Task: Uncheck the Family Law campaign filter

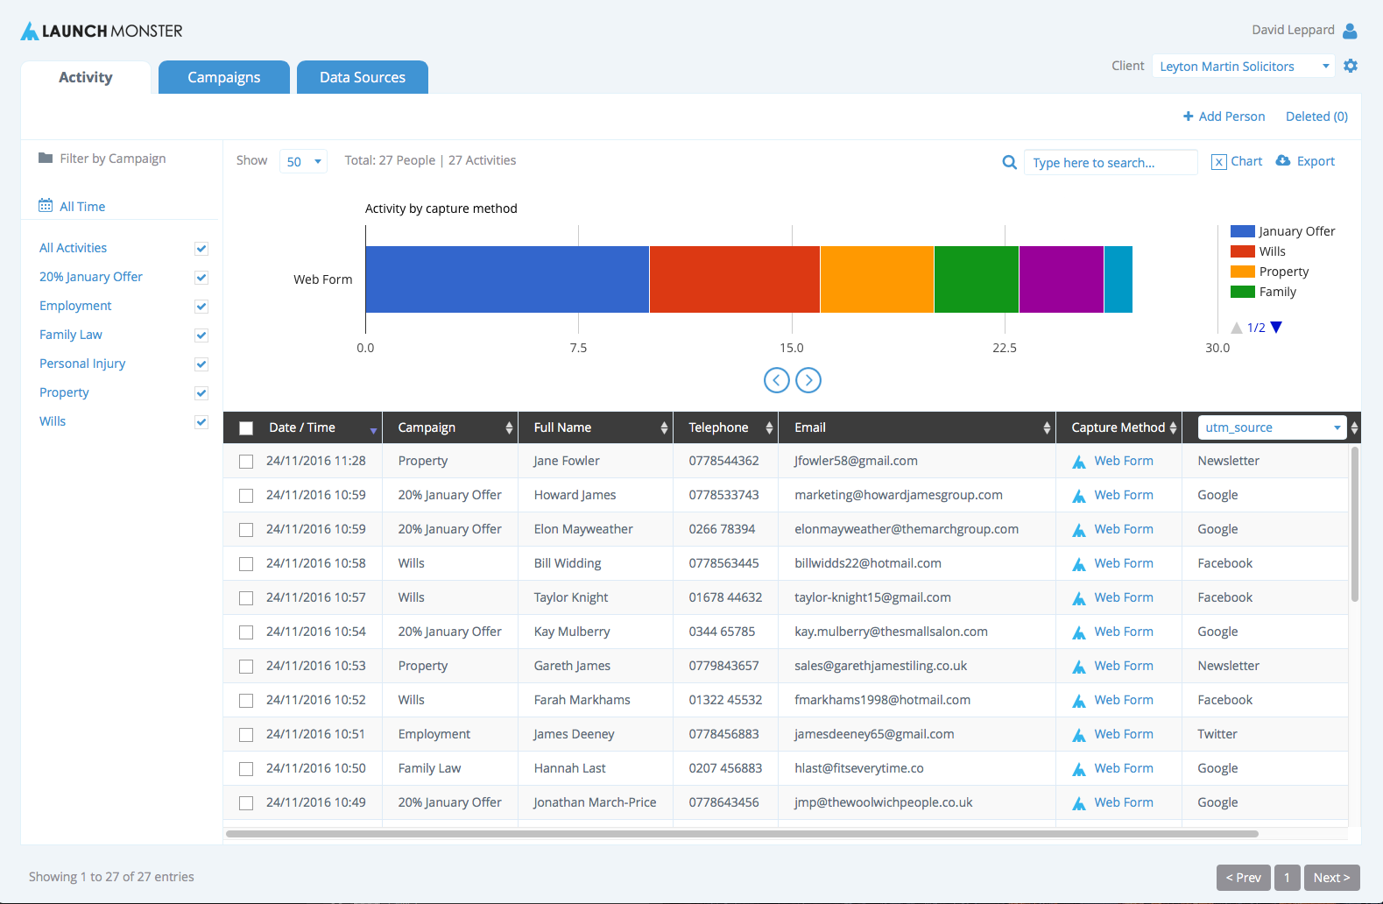Action: (201, 335)
